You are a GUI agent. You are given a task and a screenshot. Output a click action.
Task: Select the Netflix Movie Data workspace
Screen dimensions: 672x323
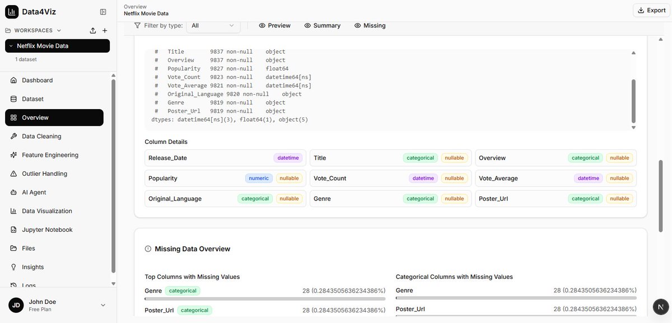click(42, 45)
